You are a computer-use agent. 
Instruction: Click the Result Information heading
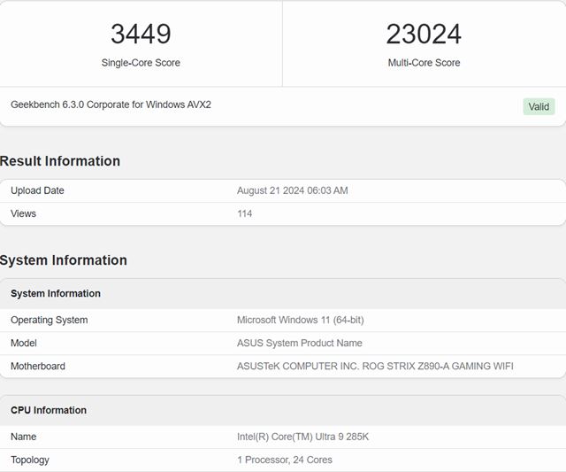coord(60,161)
